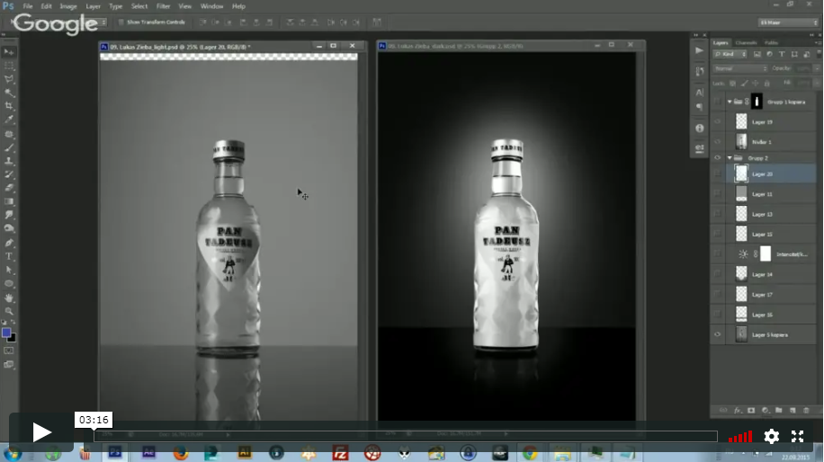Create a new adjustment layer icon
This screenshot has height=462, width=824.
pyautogui.click(x=766, y=411)
